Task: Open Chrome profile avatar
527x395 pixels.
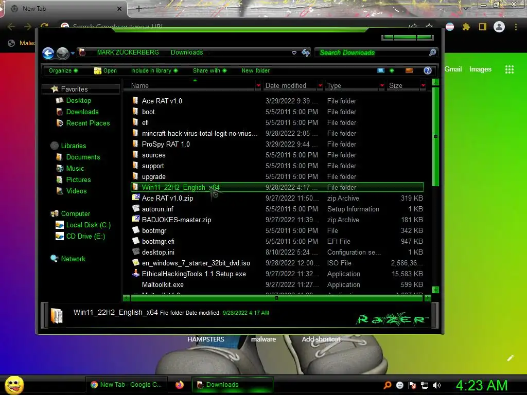Action: coord(499,27)
